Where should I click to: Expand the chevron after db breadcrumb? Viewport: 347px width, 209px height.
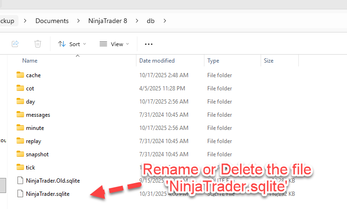click(x=165, y=21)
